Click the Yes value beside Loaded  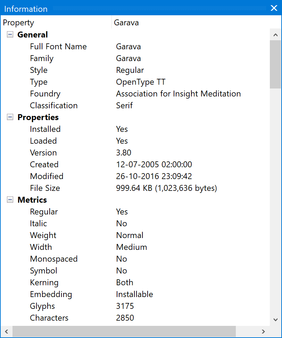point(122,141)
